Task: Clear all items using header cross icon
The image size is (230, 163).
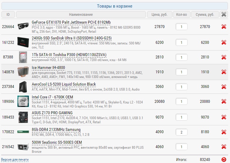Action: (x=224, y=15)
